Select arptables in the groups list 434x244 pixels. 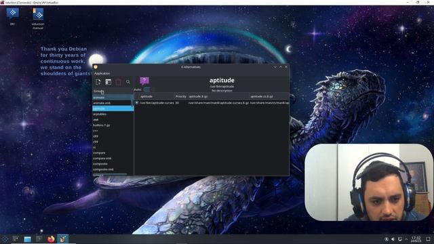[x=113, y=114]
